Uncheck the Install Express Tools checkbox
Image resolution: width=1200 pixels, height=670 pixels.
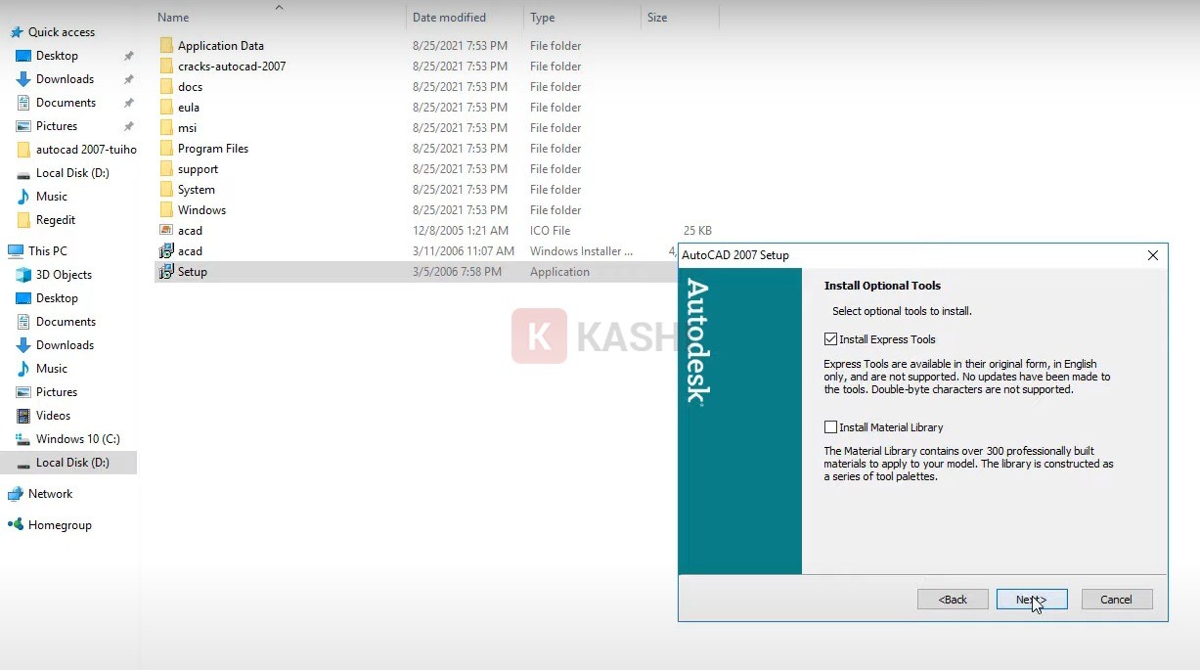tap(830, 339)
